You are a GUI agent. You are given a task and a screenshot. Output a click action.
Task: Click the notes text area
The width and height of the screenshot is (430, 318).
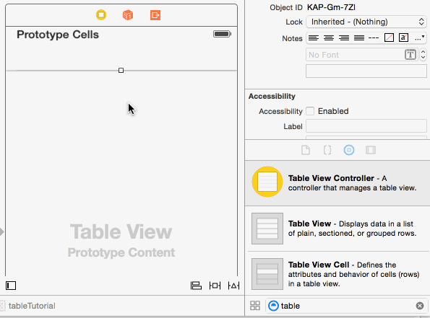(366, 71)
